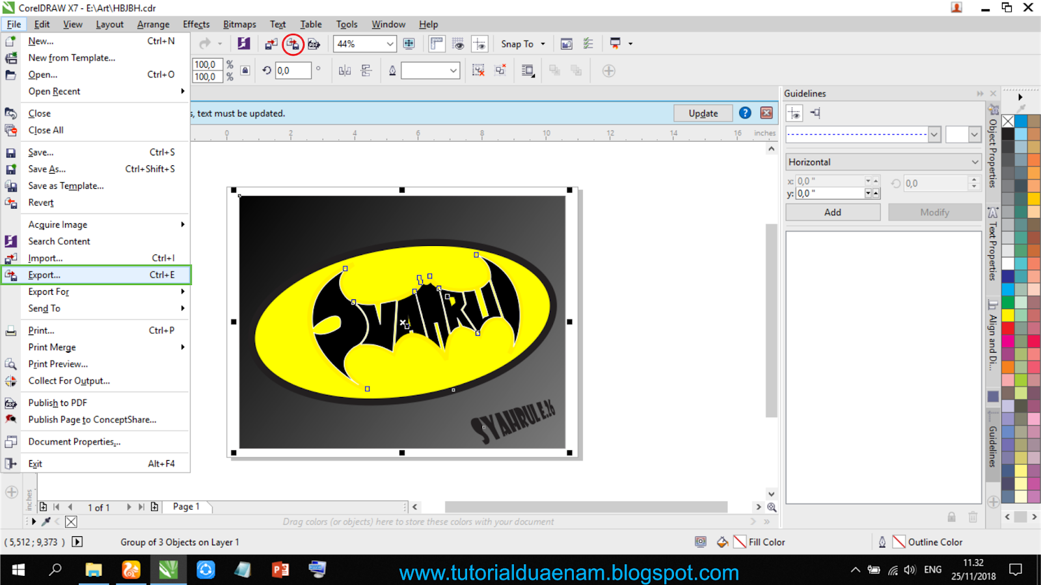Click the Welcome screen checklist icon
The width and height of the screenshot is (1041, 585).
[x=588, y=44]
